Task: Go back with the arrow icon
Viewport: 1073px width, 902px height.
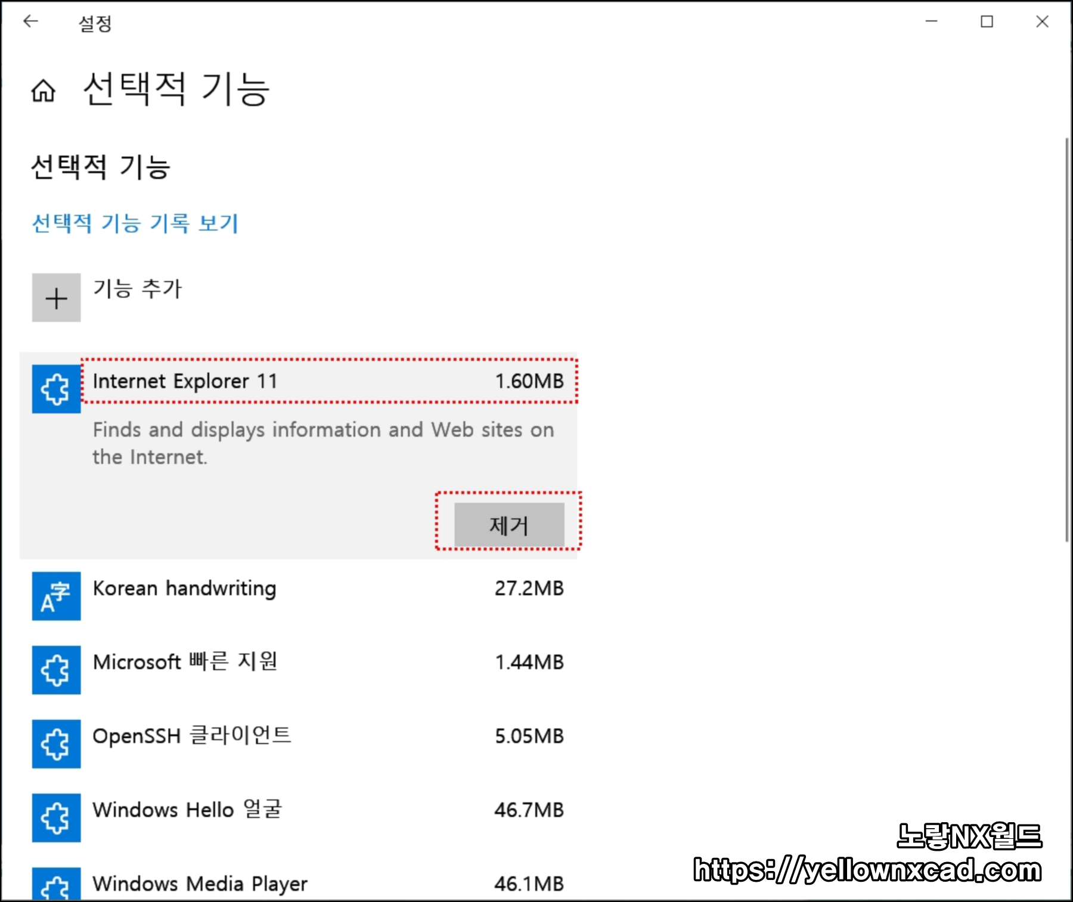Action: click(30, 21)
